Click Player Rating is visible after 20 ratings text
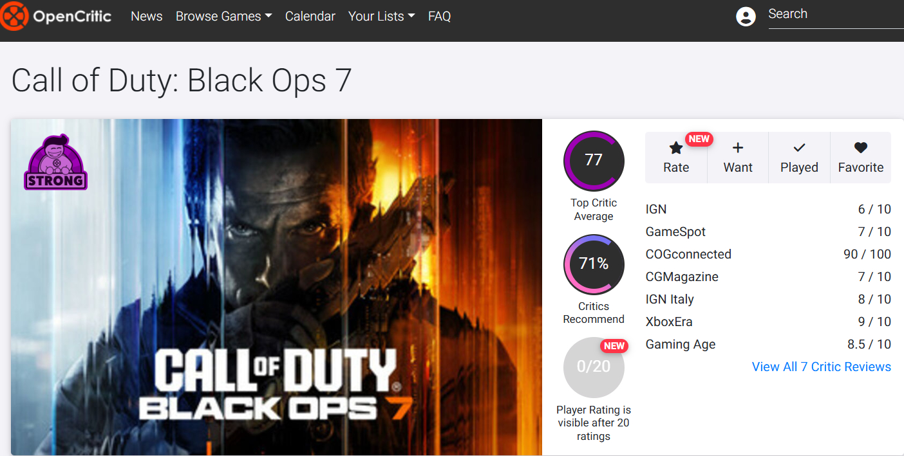Viewport: 904px width, 456px height. (x=594, y=423)
